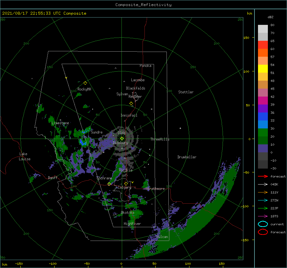287x268 pixels.
Task: Click the yellow diamond marker near Cochrane
Action: tap(109, 184)
